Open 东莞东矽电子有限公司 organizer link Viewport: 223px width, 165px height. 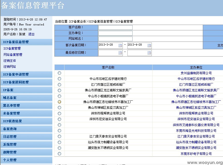point(196,154)
